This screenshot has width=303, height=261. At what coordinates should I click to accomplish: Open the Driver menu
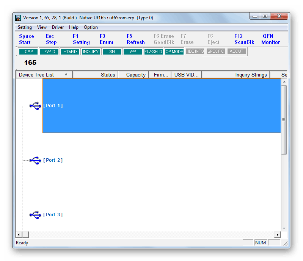[x=58, y=27]
